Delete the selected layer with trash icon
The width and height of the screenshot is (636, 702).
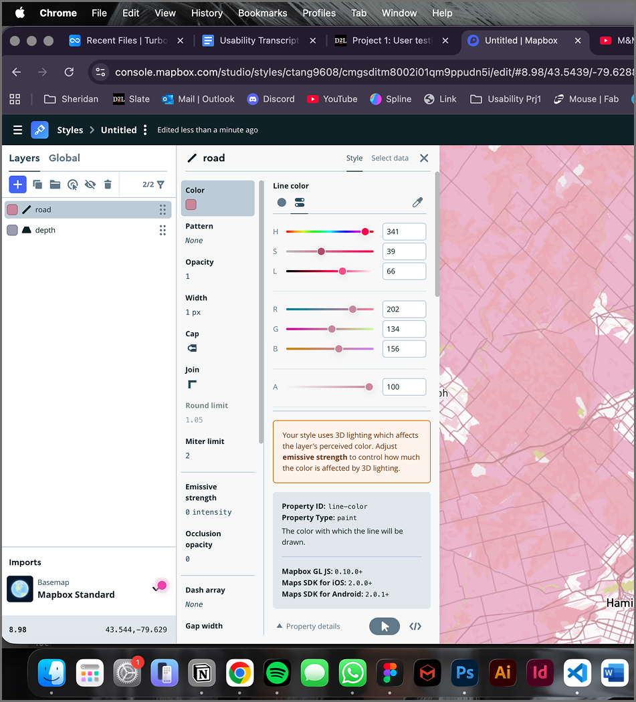click(108, 185)
